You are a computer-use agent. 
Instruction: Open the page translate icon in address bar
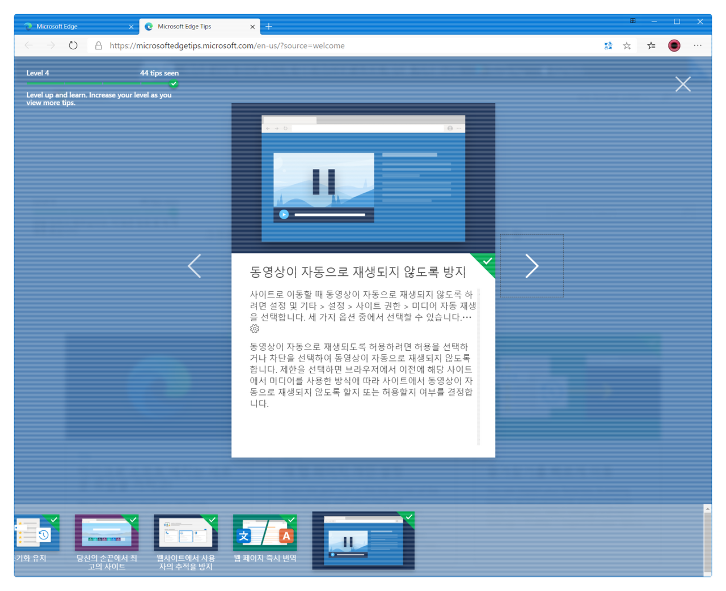(x=608, y=46)
